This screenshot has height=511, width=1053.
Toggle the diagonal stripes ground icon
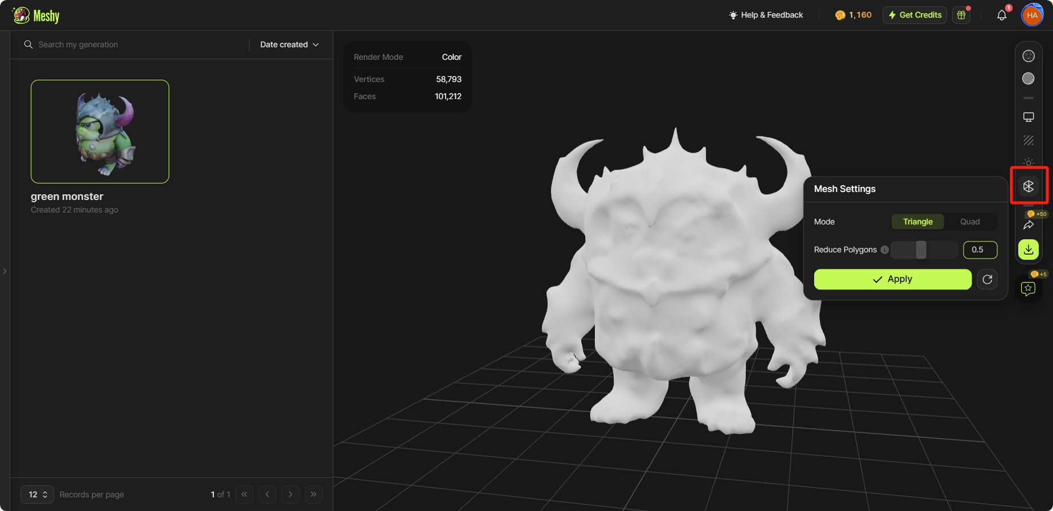tap(1028, 140)
